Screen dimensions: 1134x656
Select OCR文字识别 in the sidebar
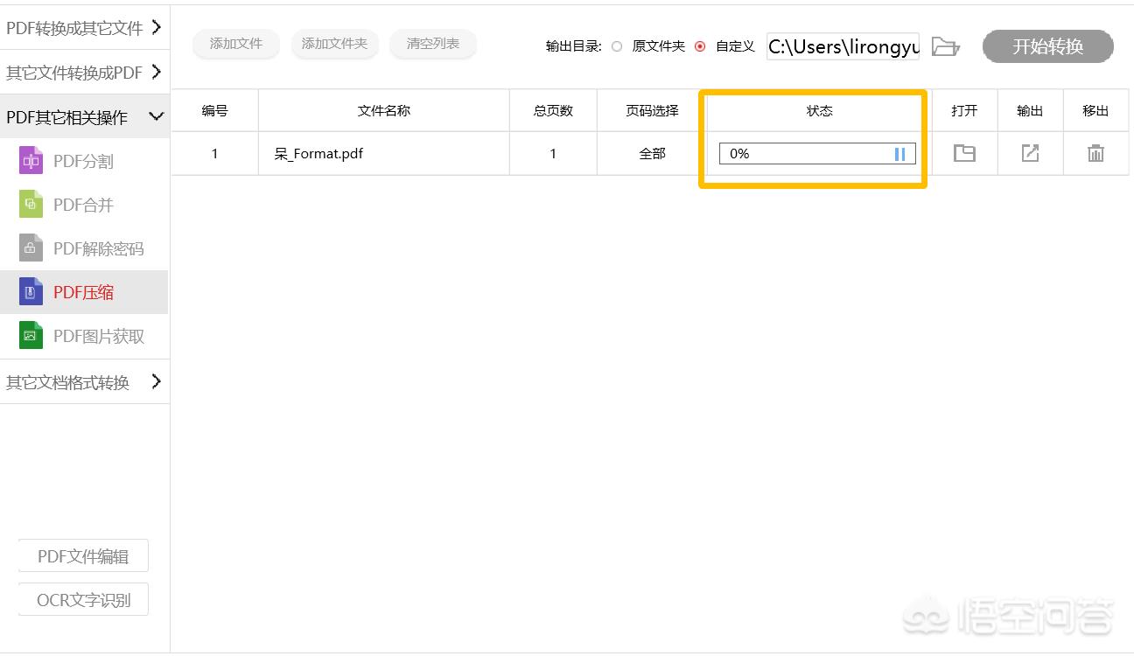[83, 599]
